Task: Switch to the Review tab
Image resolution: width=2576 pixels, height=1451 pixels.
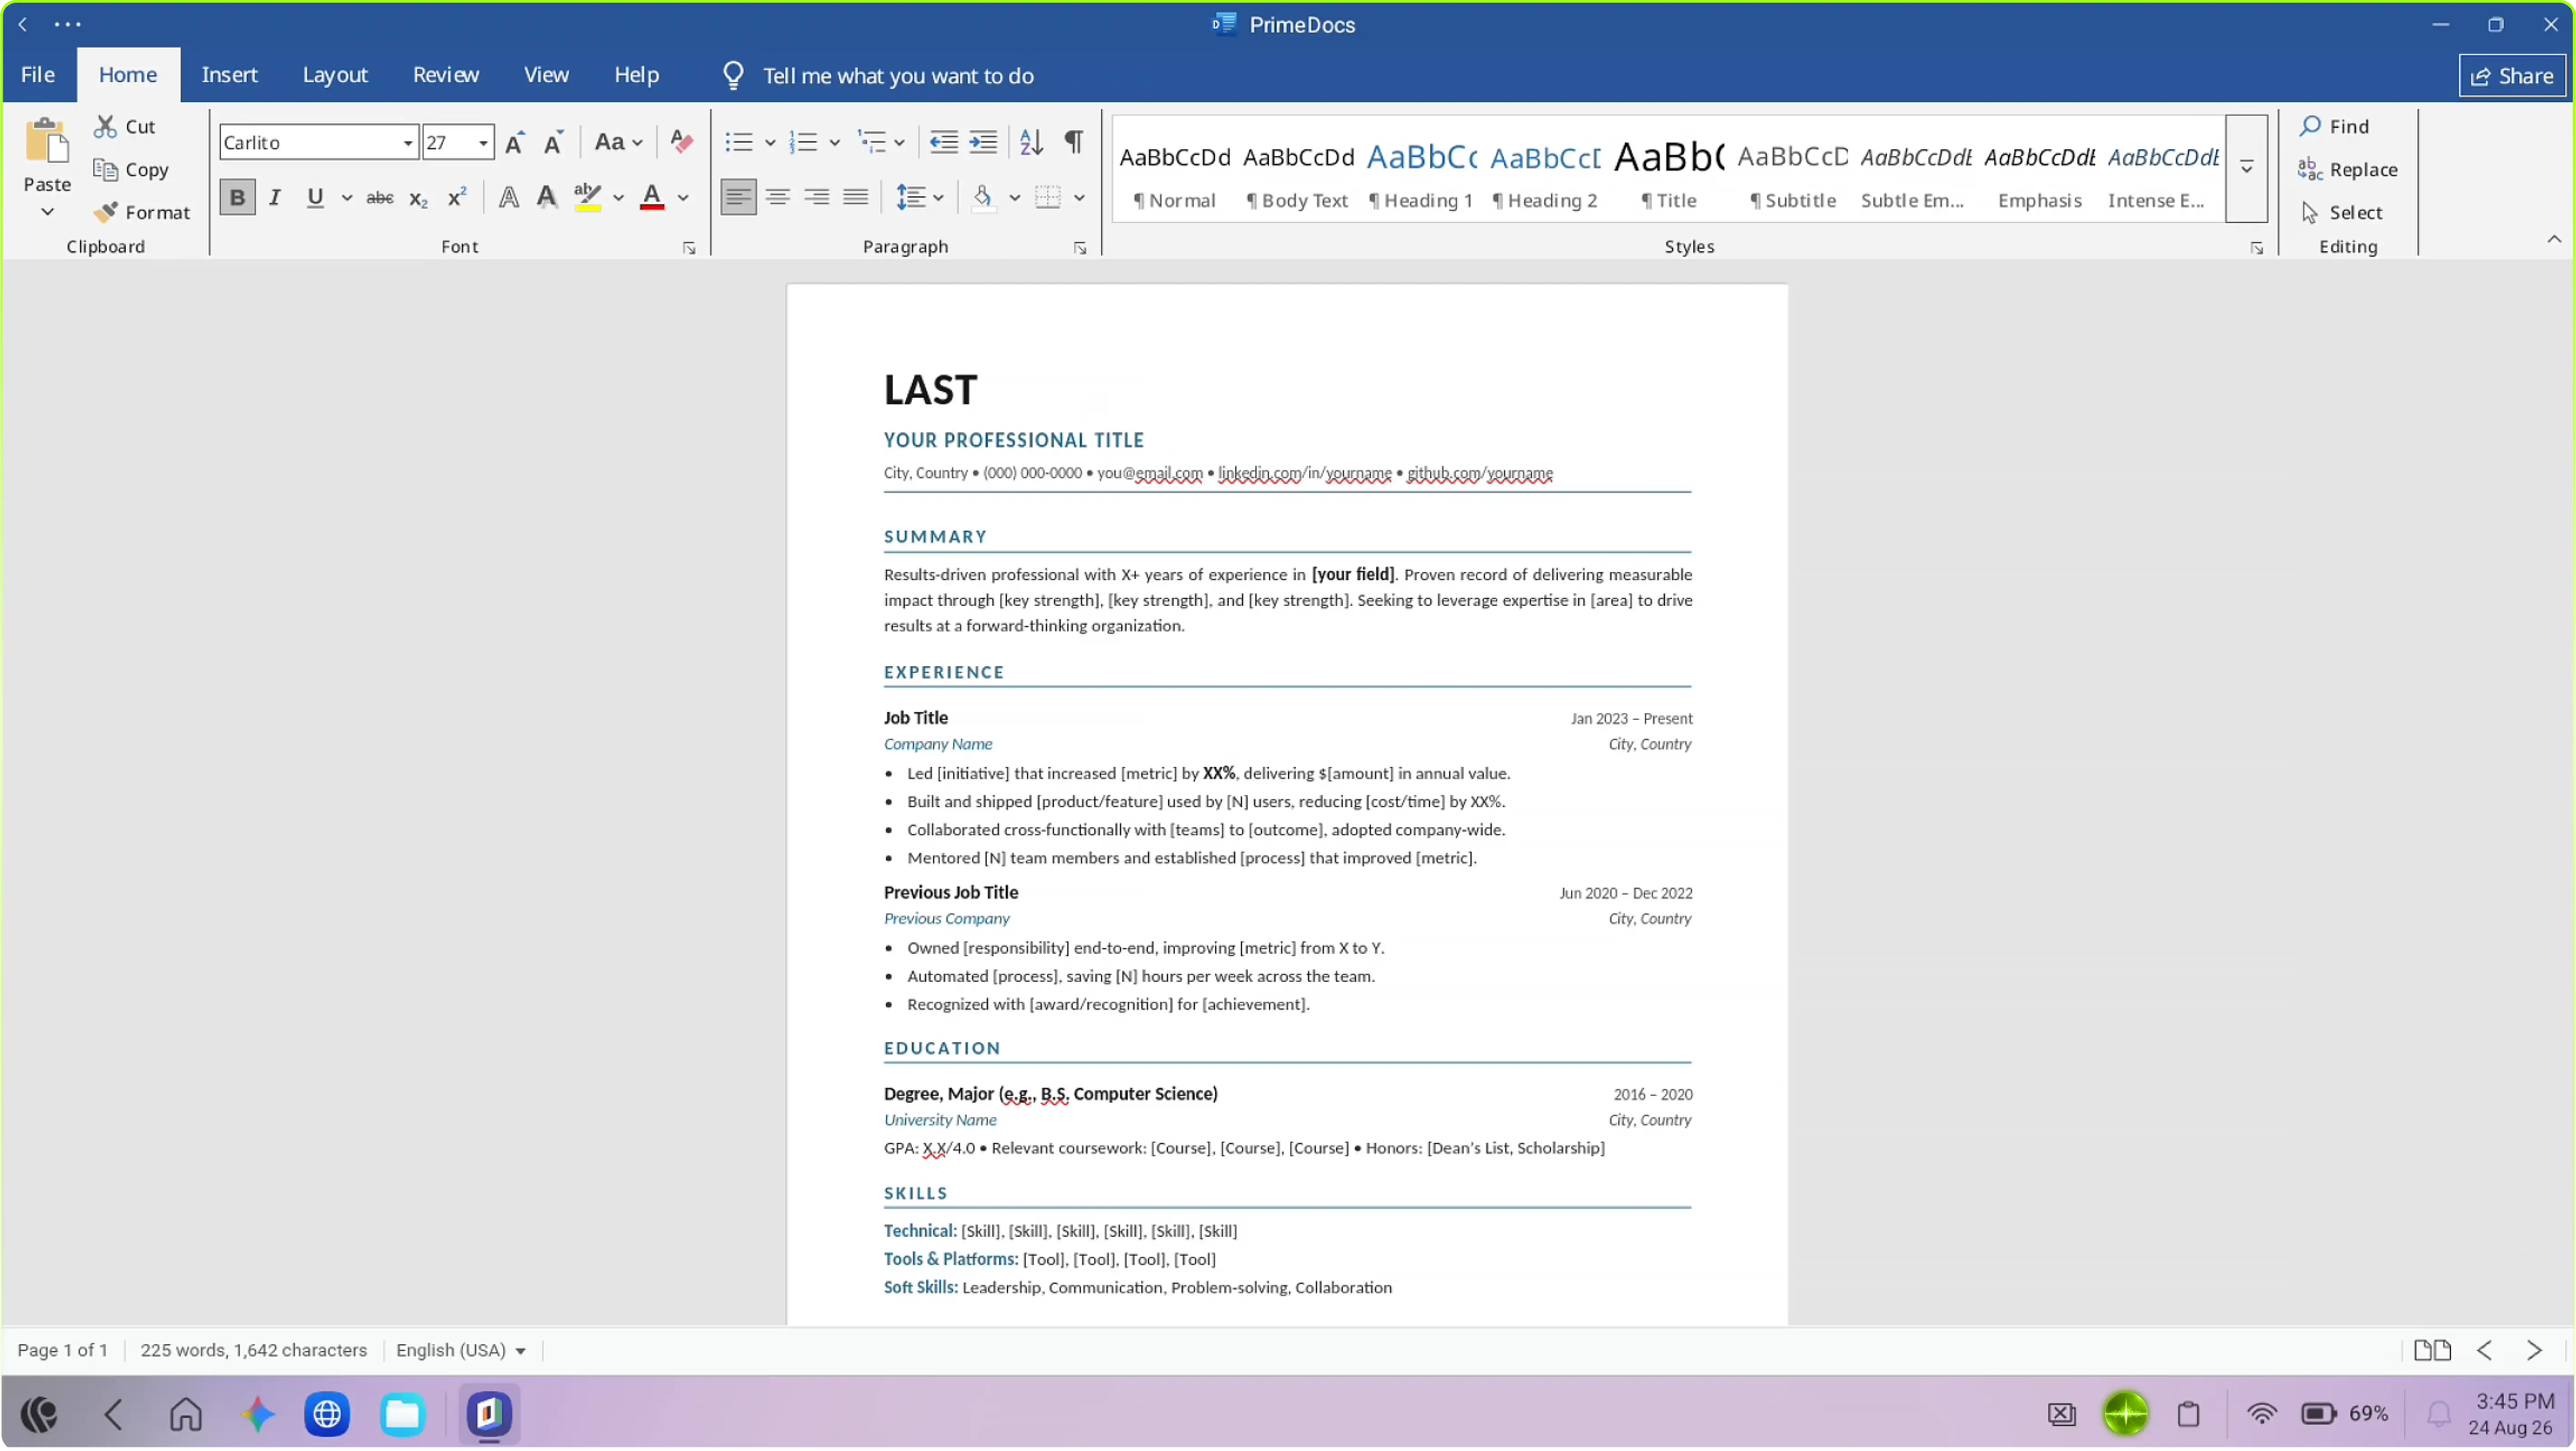Action: click(x=446, y=75)
